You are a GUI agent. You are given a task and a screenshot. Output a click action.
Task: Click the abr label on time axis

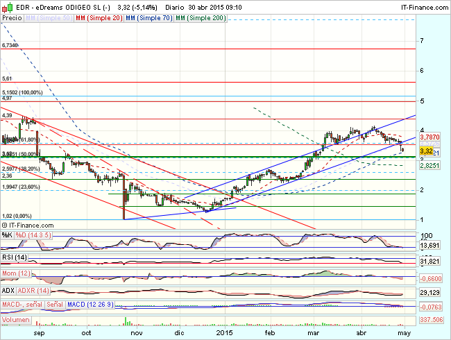pyautogui.click(x=361, y=333)
